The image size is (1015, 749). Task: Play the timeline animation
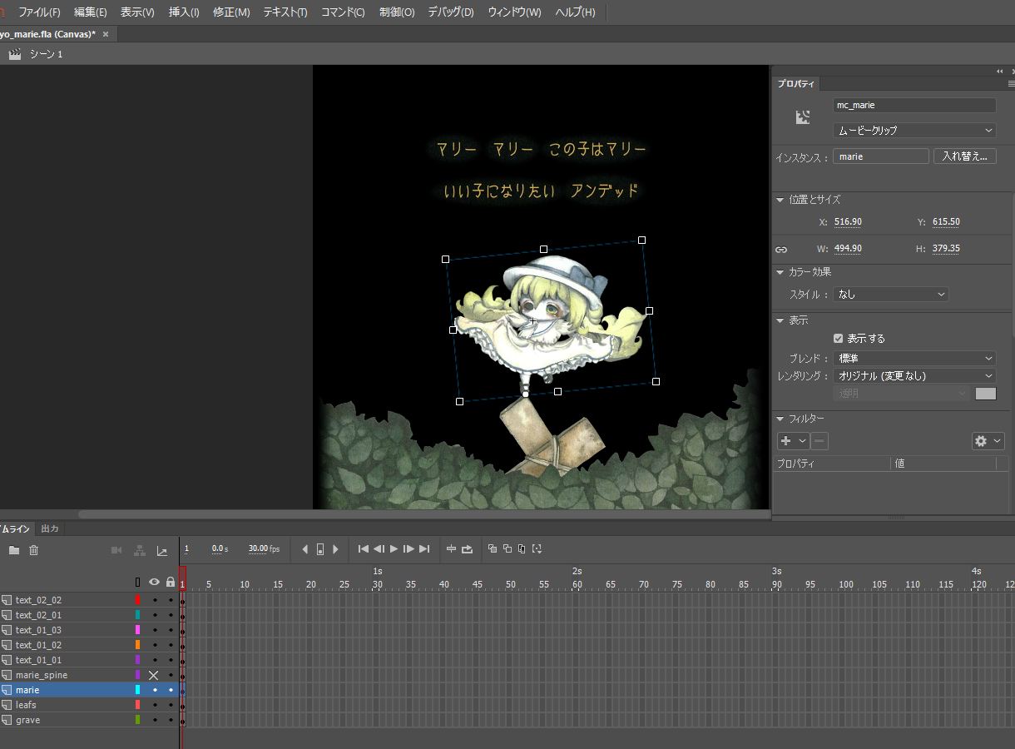point(394,549)
